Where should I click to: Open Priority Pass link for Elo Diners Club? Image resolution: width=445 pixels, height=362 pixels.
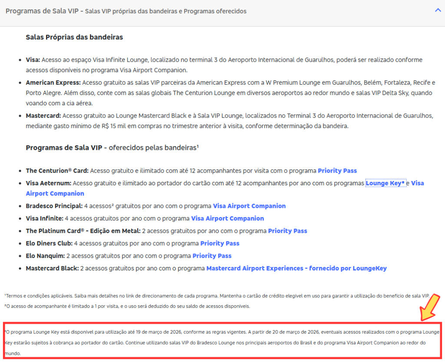tap(219, 244)
